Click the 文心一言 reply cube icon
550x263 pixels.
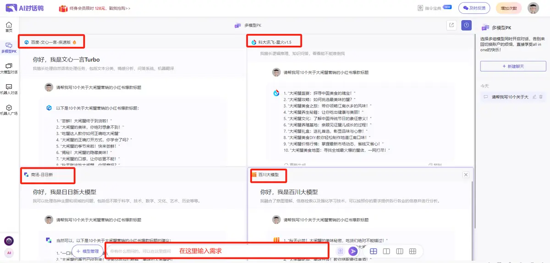point(49,108)
